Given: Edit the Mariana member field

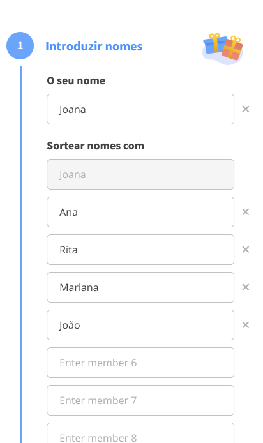Looking at the screenshot, I should (140, 287).
